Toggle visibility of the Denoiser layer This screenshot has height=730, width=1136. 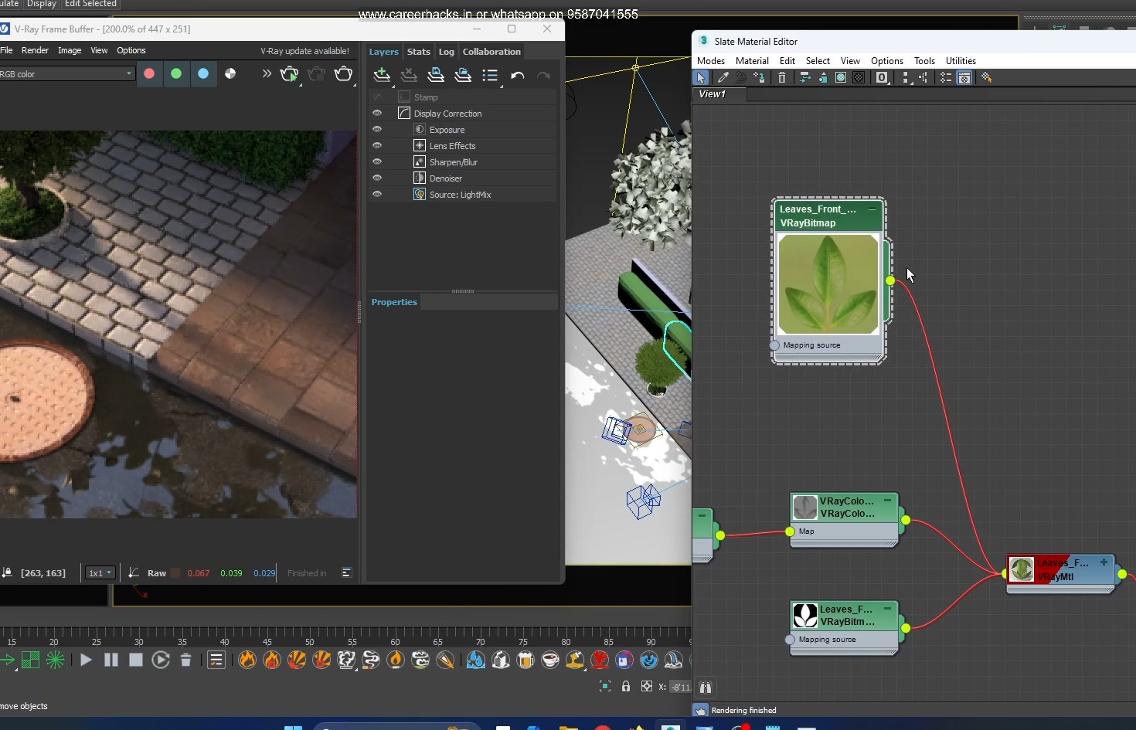[377, 178]
